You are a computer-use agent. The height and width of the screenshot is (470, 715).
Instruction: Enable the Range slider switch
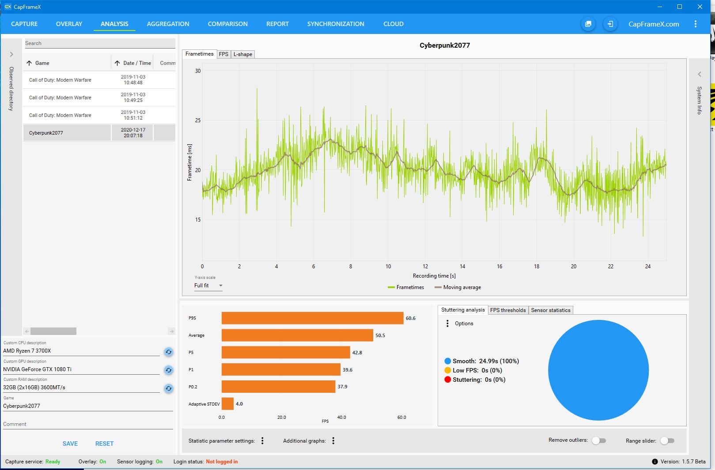(x=667, y=440)
